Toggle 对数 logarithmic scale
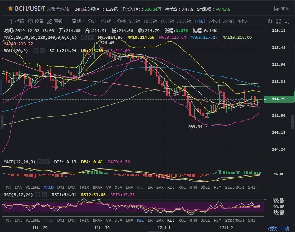The width and height of the screenshot is (295, 232). [272, 228]
